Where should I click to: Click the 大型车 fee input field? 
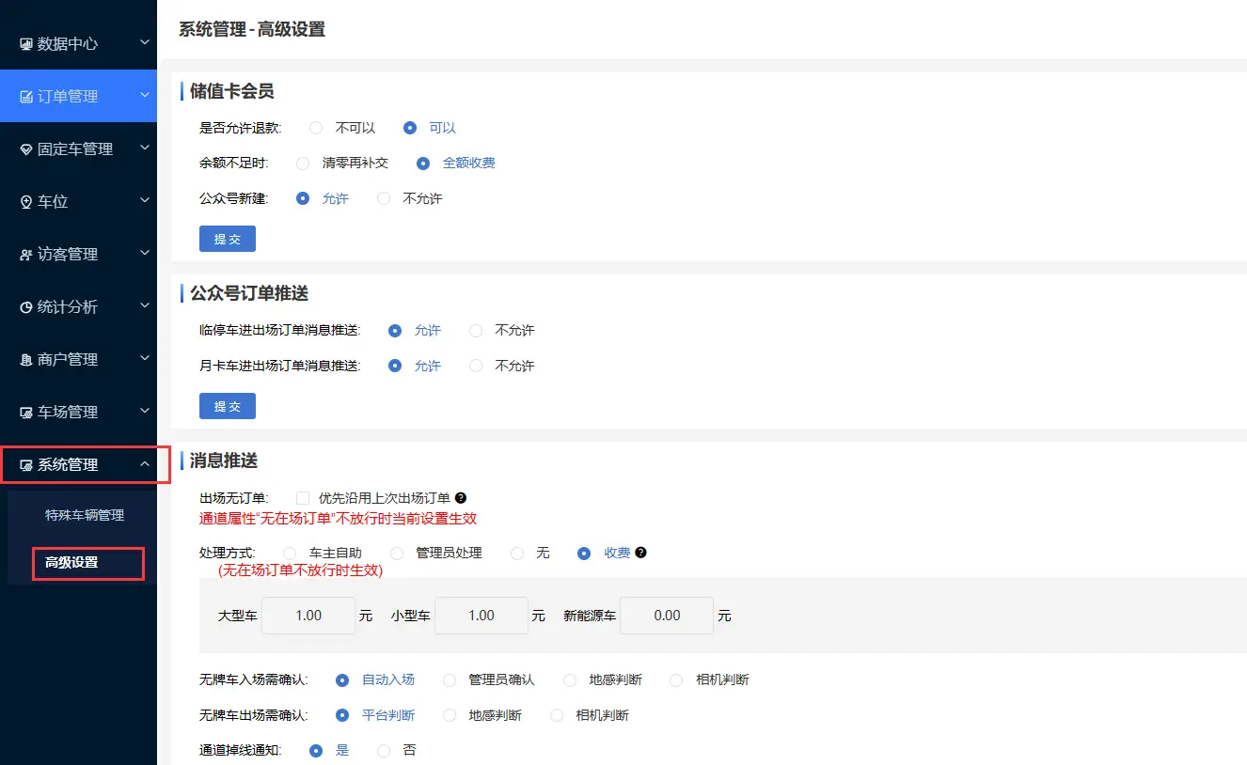coord(308,616)
